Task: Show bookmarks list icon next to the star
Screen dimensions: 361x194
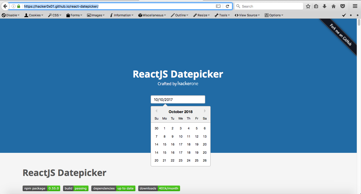Action: pos(316,6)
